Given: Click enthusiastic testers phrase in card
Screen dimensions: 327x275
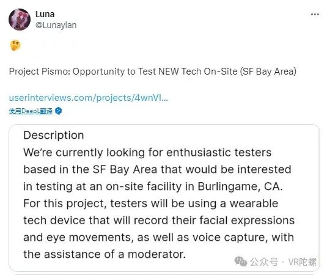Looking at the screenshot, I should (x=219, y=152).
